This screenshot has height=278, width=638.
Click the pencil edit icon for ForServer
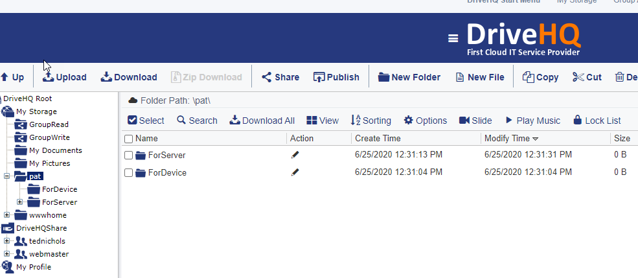tap(295, 155)
